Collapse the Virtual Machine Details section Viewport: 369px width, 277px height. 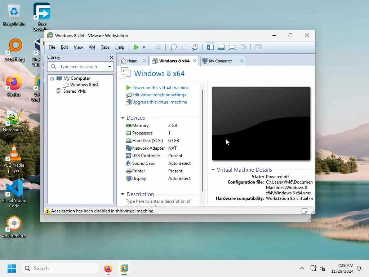pyautogui.click(x=213, y=170)
